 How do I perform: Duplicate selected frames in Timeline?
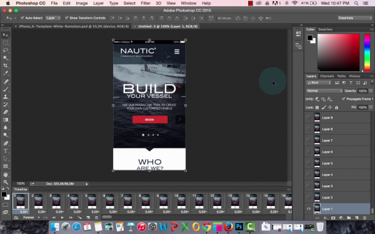click(88, 218)
